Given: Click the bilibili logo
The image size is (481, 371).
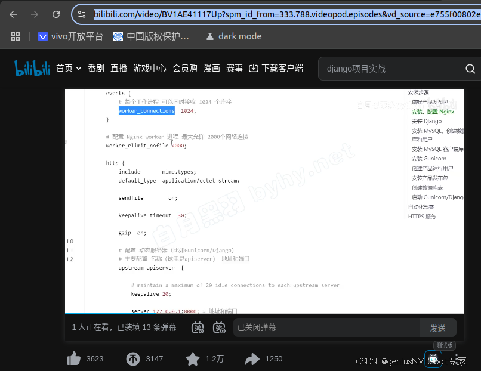Looking at the screenshot, I should [32, 67].
